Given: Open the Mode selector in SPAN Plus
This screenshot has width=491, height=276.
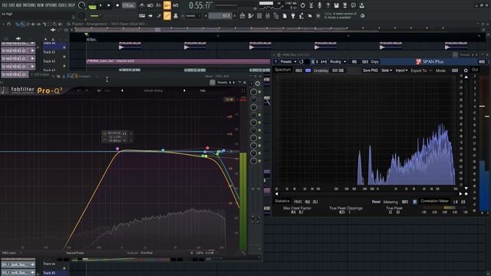Looking at the screenshot, I should point(455,71).
